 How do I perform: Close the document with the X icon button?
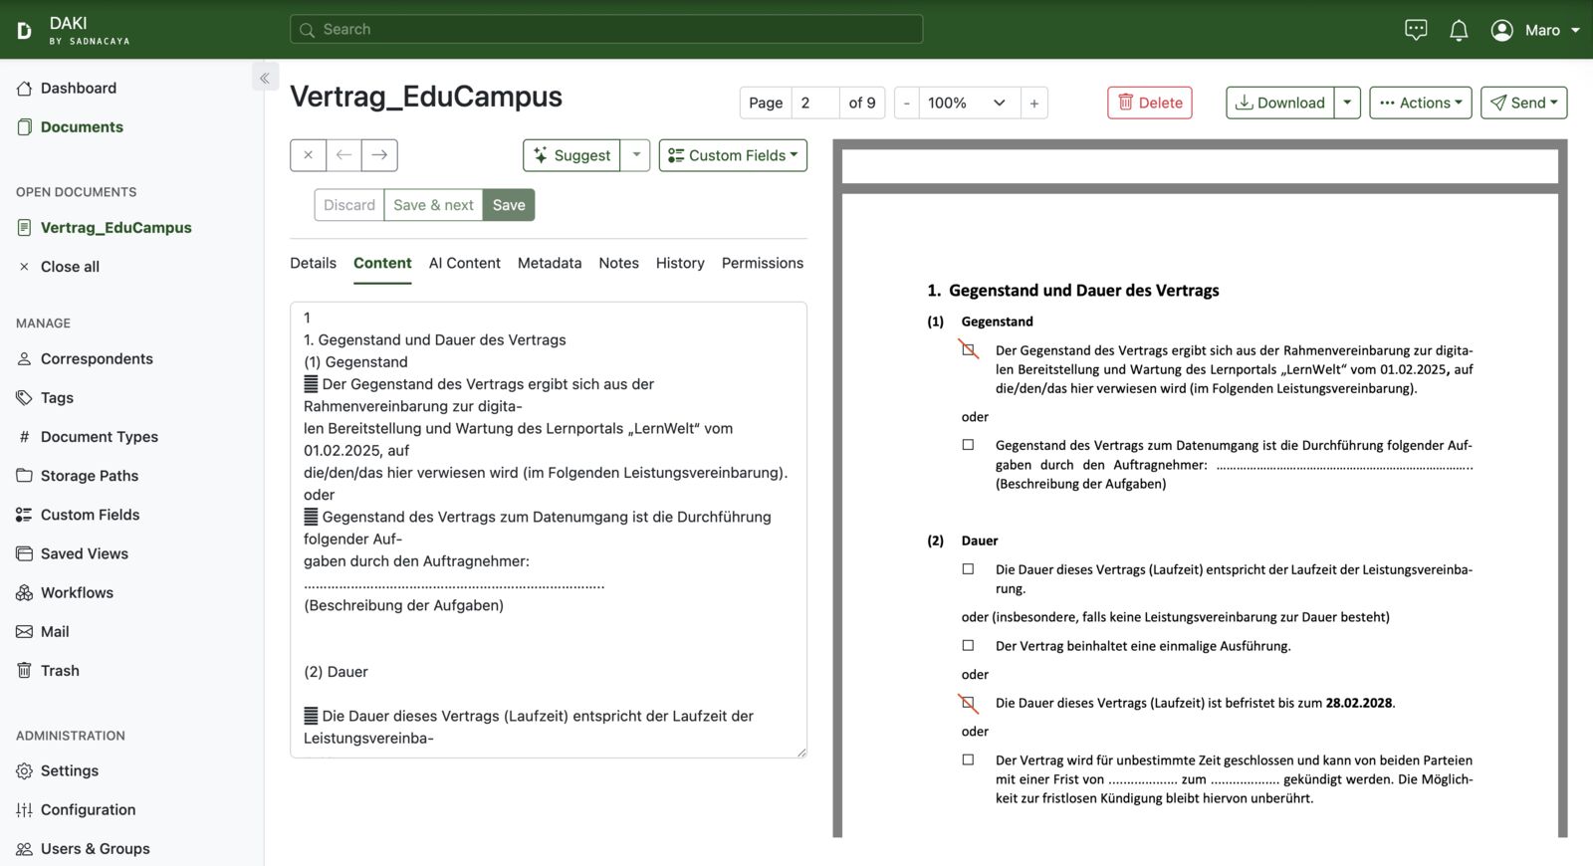[x=308, y=155]
